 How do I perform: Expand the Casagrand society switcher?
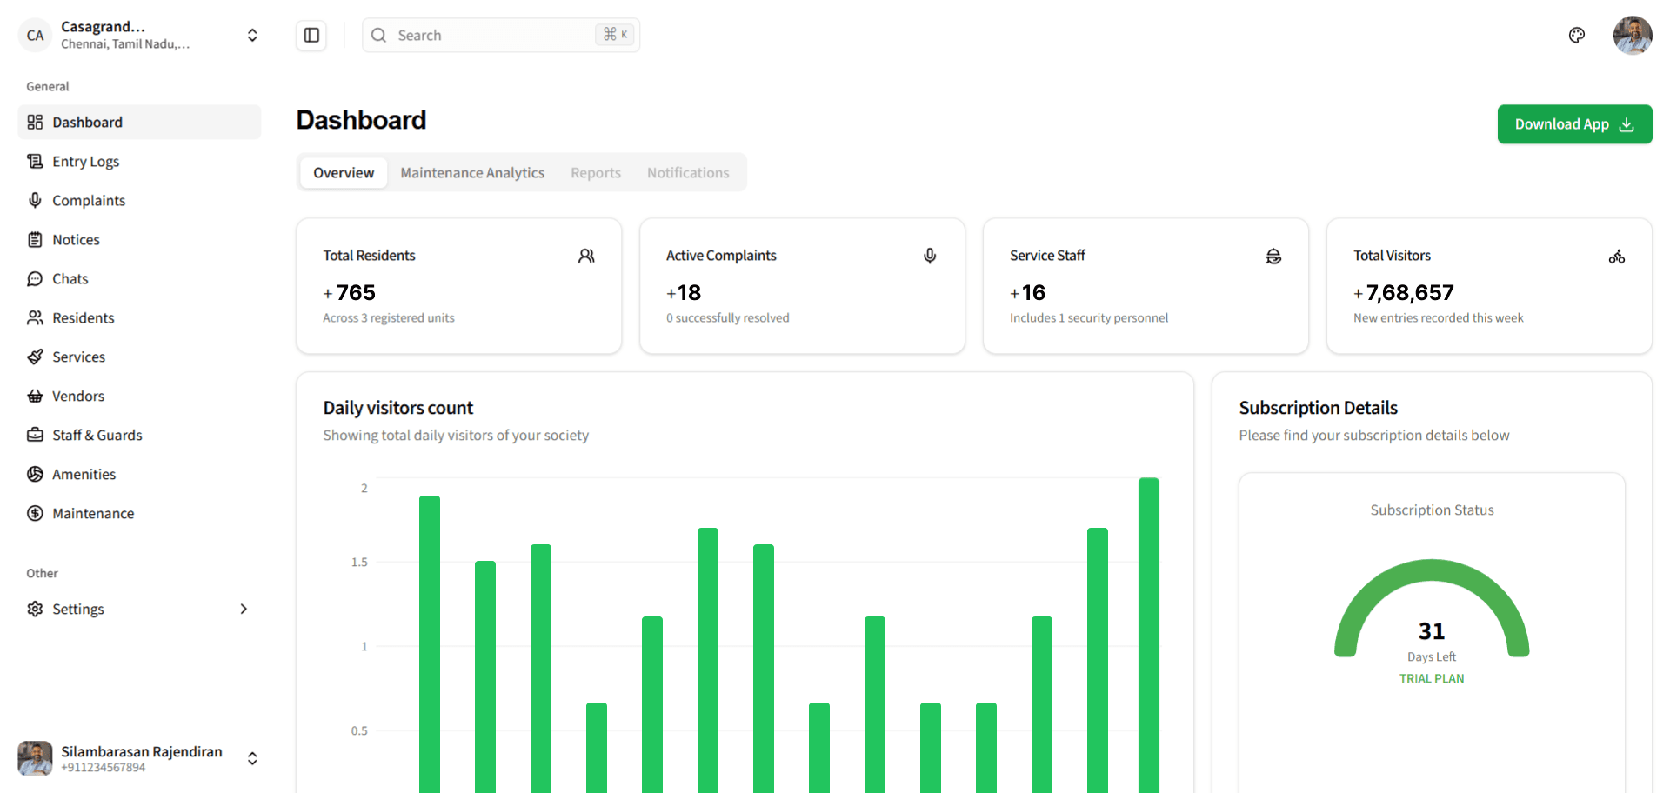251,36
